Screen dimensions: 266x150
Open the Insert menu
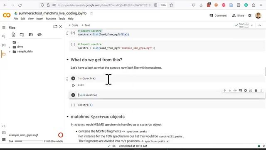click(x=40, y=19)
